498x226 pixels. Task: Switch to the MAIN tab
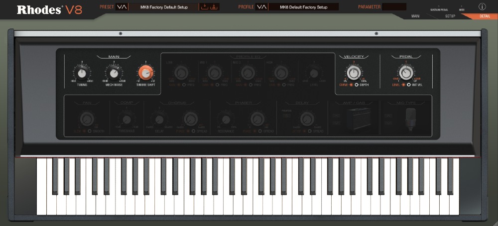coord(415,16)
